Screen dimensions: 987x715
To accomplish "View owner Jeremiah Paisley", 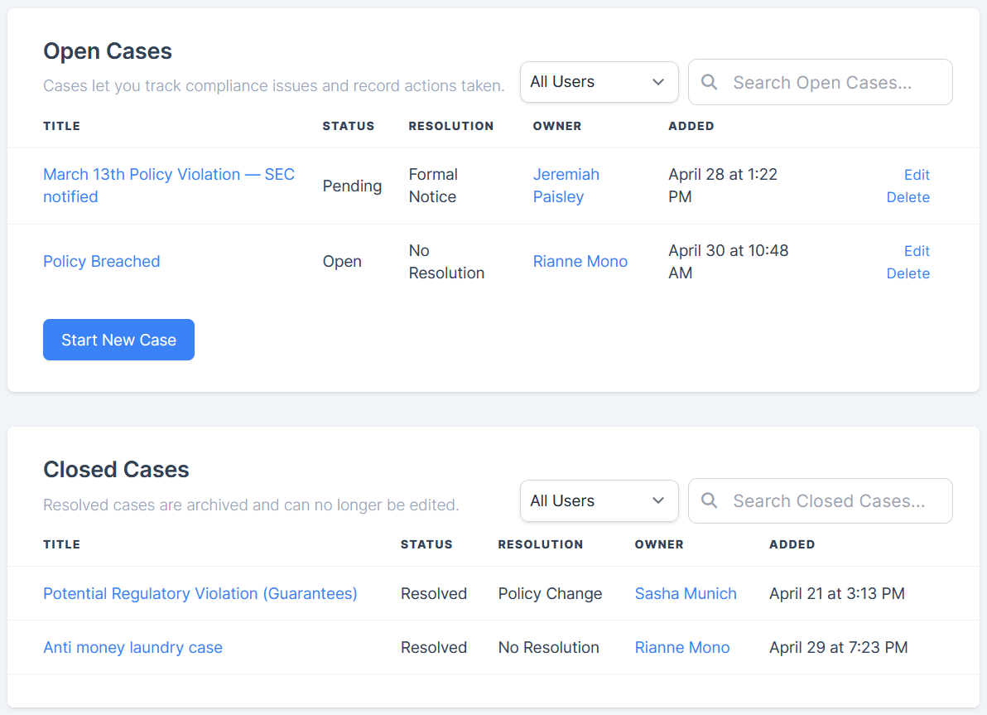I will (566, 186).
